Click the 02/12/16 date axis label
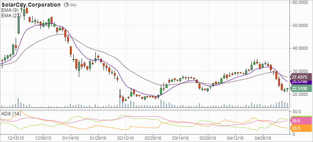Screen dimensions: 313x142 [x=126, y=138]
